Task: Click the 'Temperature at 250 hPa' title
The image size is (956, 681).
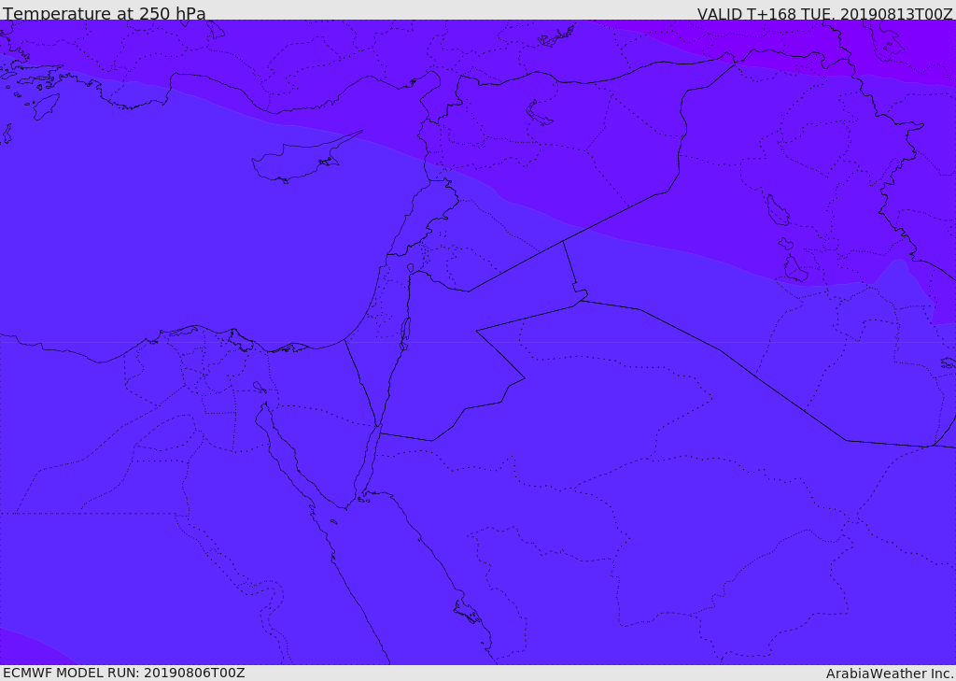Action: [105, 13]
